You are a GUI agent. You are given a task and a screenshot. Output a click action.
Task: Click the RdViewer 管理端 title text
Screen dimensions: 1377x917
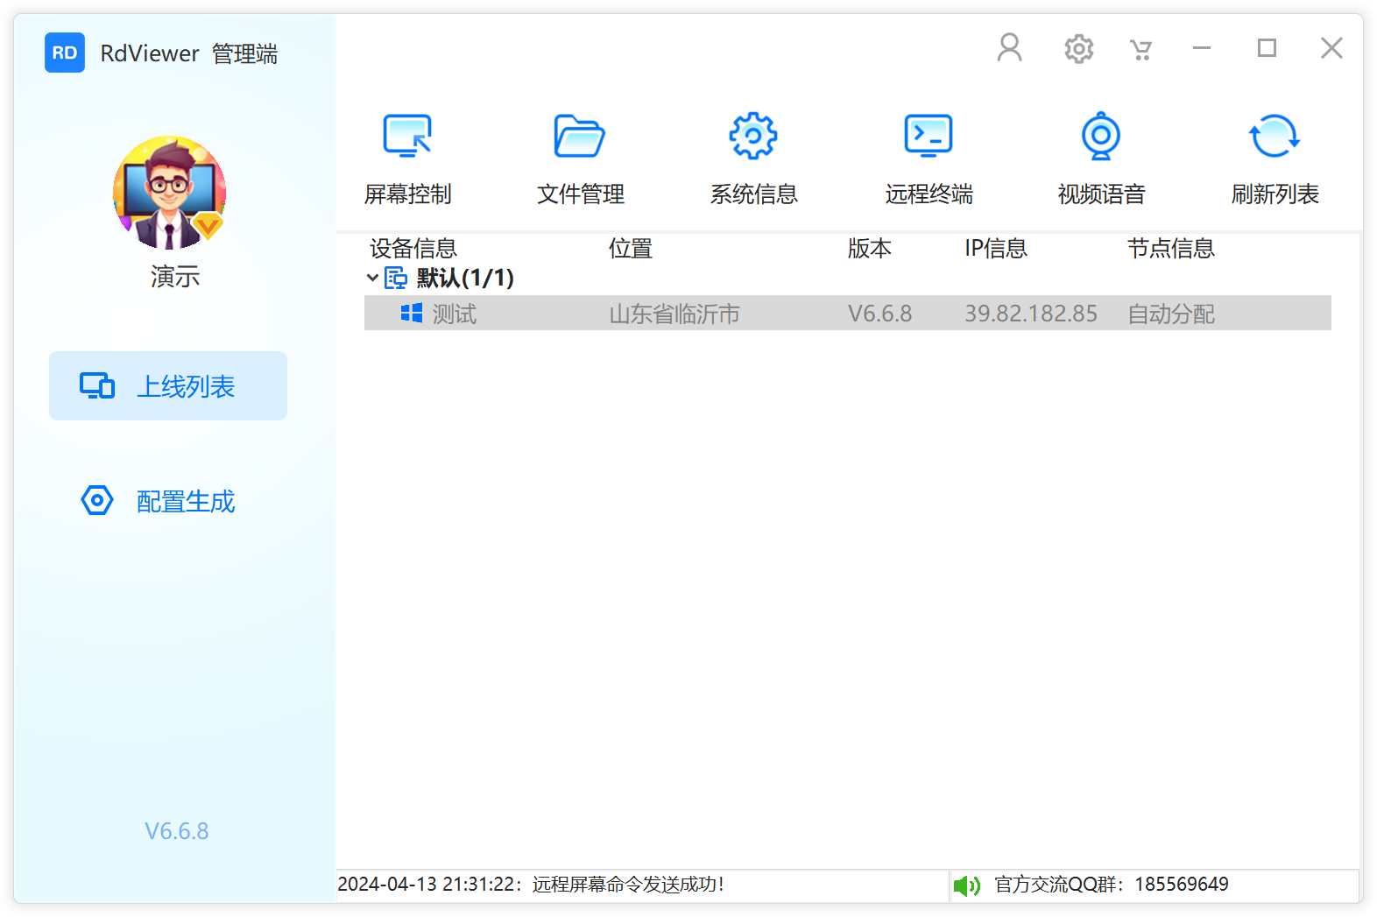(x=189, y=53)
